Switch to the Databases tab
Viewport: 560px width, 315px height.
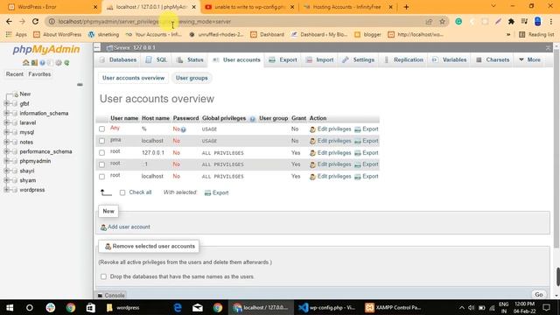(x=118, y=59)
